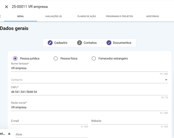Open the Categoria dropdown arrow

tap(166, 80)
